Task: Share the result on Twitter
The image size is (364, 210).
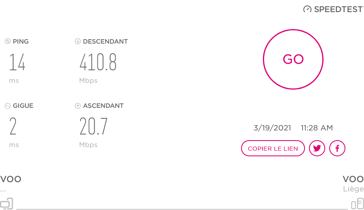Action: (317, 148)
